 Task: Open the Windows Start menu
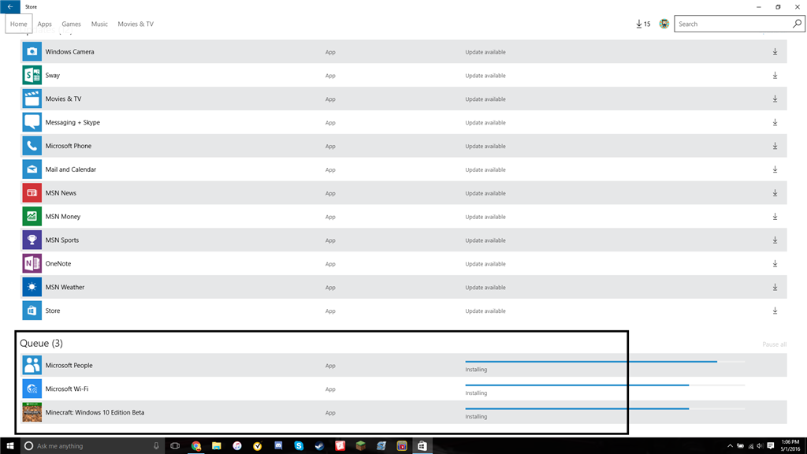click(9, 446)
